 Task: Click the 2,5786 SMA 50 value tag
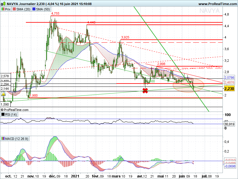[x=229, y=78]
